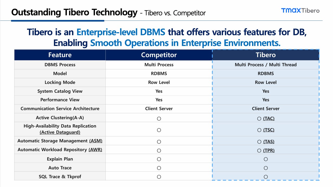The height and width of the screenshot is (187, 333).
Task: Click the 'DBMS Process' row label
Action: (60, 65)
